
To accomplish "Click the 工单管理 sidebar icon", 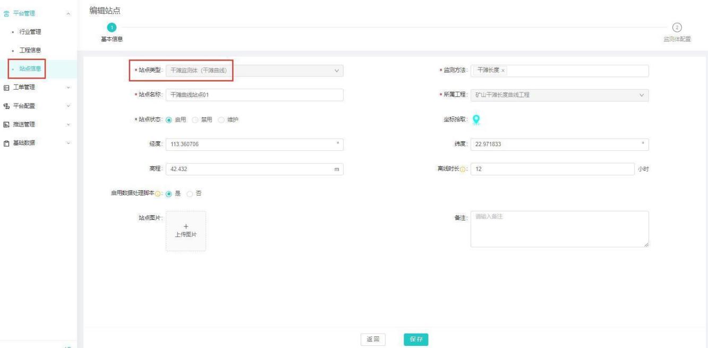I will point(6,87).
